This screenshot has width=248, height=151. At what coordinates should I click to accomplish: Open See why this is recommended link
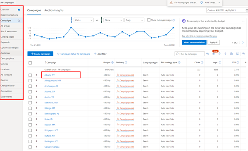pos(199,36)
